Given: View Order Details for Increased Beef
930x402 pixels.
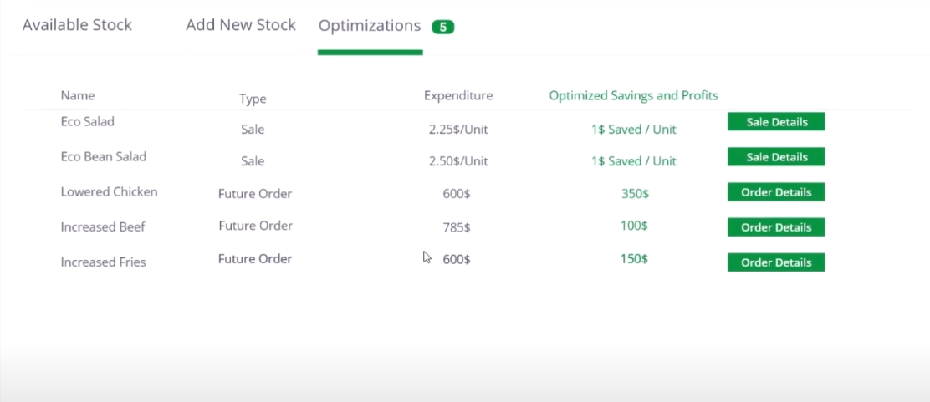Looking at the screenshot, I should [x=776, y=227].
